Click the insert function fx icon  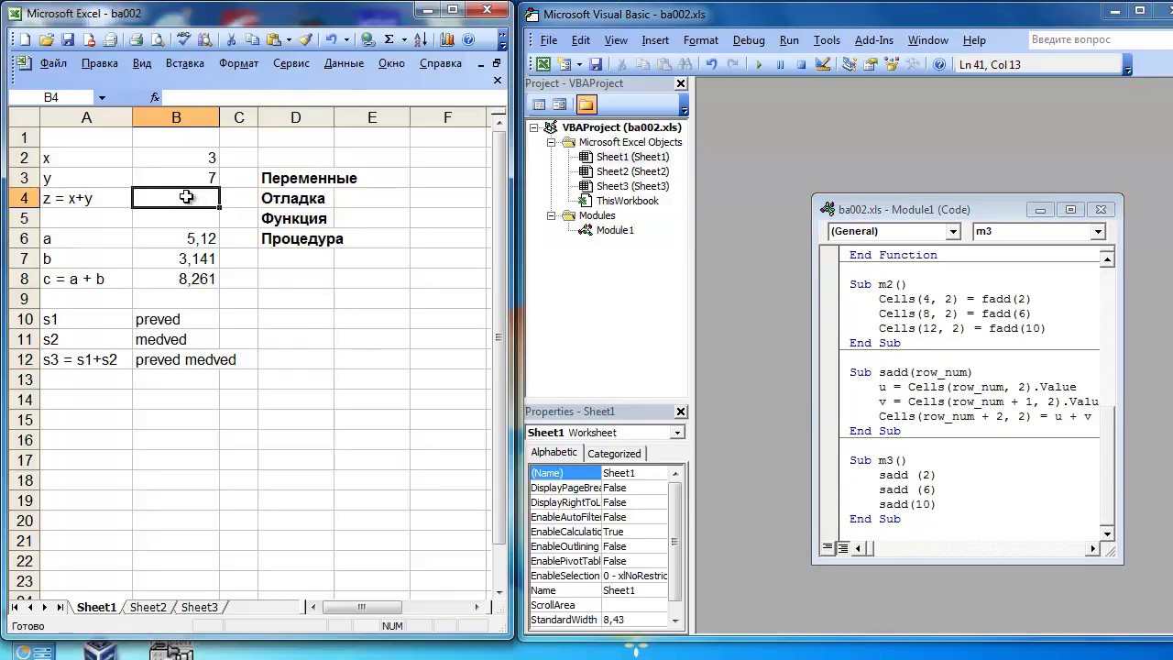(x=155, y=97)
